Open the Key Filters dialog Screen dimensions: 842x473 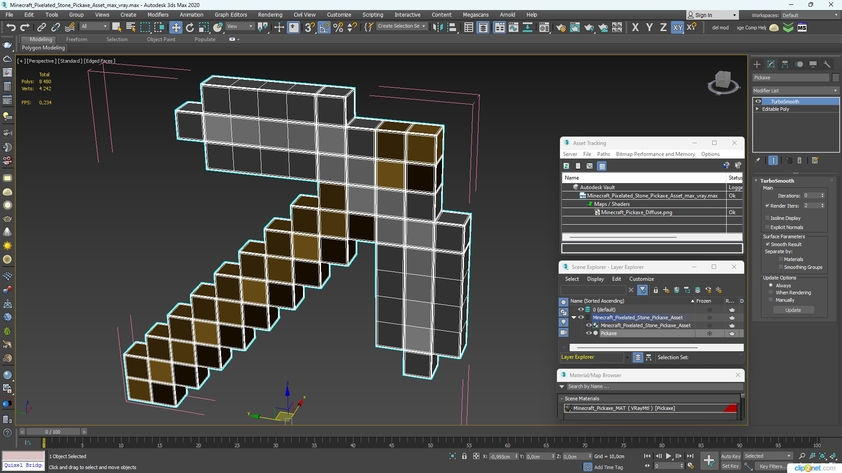(772, 466)
